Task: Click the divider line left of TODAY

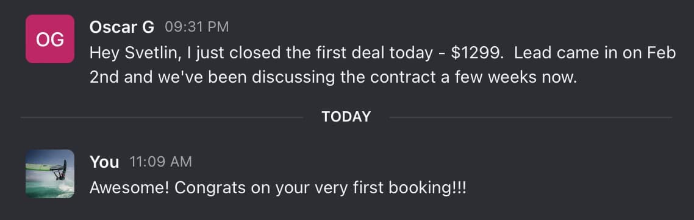Action: pyautogui.click(x=162, y=117)
